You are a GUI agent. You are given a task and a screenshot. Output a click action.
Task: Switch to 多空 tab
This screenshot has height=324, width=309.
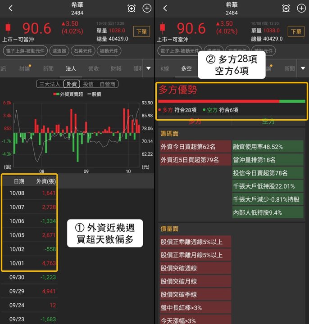pos(186,68)
